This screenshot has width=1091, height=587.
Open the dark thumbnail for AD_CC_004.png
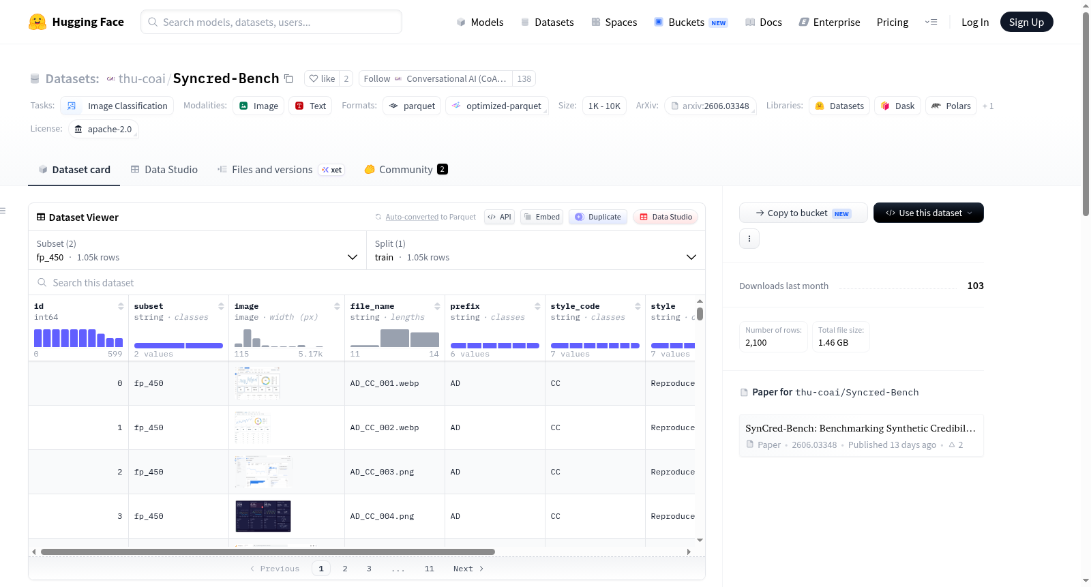click(x=263, y=516)
